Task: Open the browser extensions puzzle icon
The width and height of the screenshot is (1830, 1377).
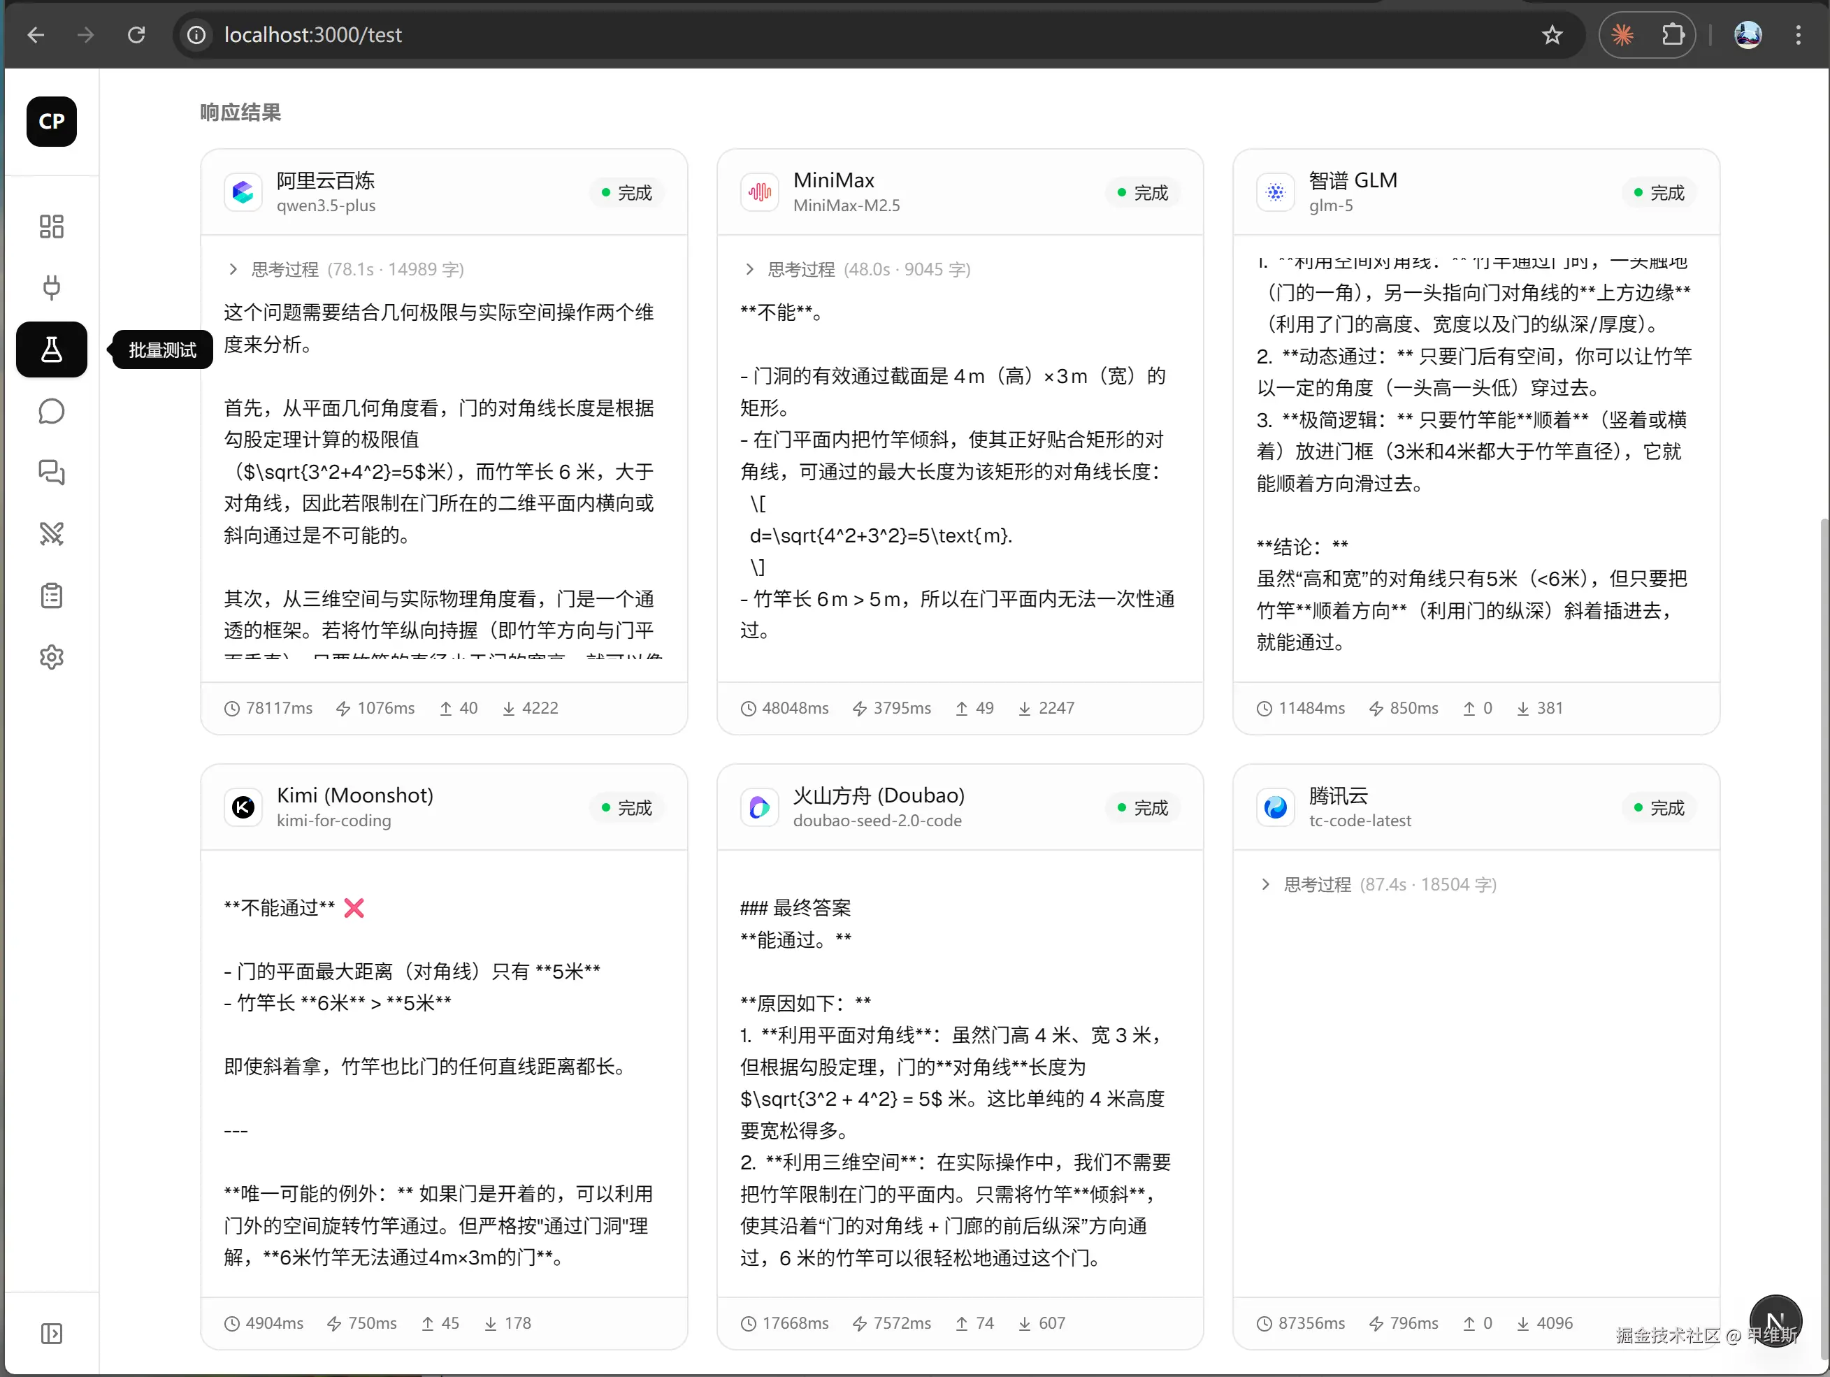Action: [1673, 35]
